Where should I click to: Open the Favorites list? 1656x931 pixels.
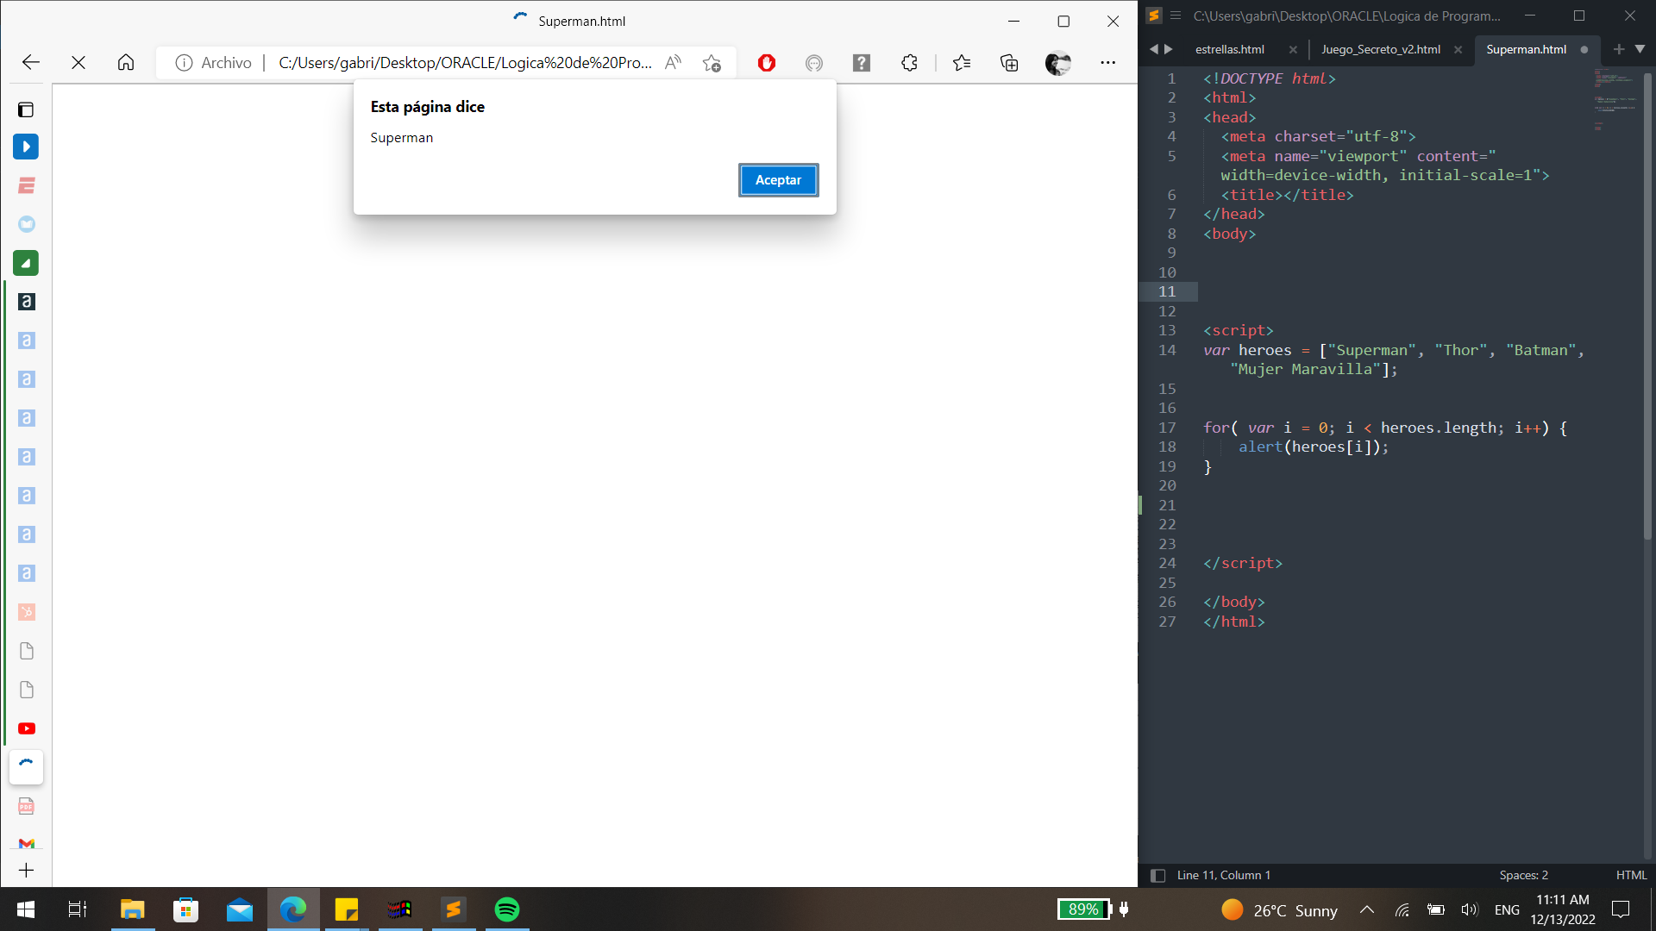(962, 63)
